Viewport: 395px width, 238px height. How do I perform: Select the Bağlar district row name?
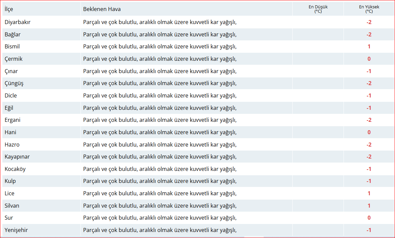click(13, 34)
